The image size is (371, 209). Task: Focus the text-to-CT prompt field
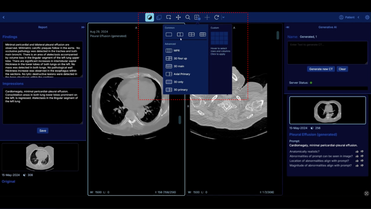coord(328,53)
